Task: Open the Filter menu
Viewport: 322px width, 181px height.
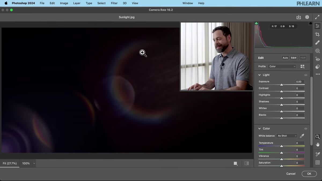Action: point(114,3)
